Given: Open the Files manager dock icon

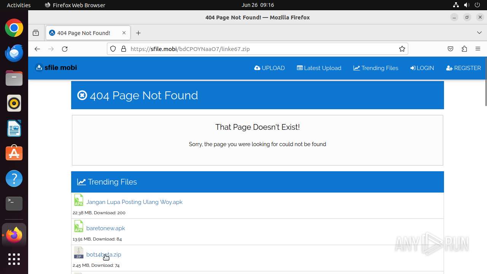Looking at the screenshot, I should [14, 78].
